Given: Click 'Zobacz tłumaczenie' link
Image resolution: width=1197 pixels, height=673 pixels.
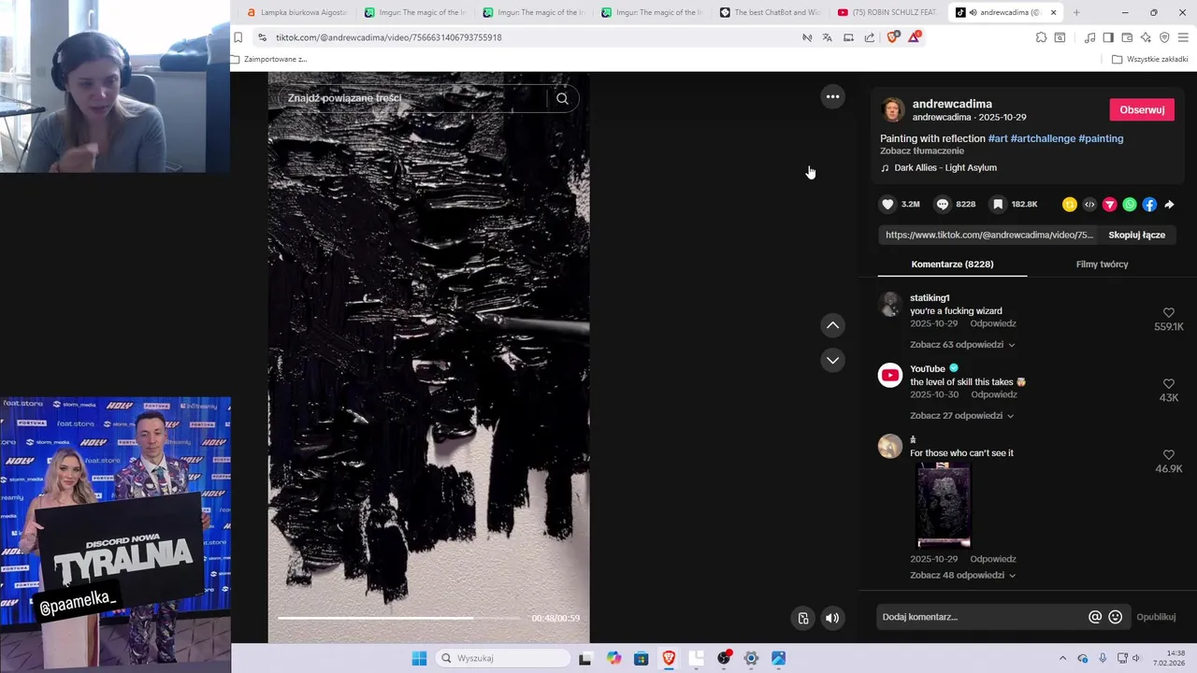Looking at the screenshot, I should (922, 150).
